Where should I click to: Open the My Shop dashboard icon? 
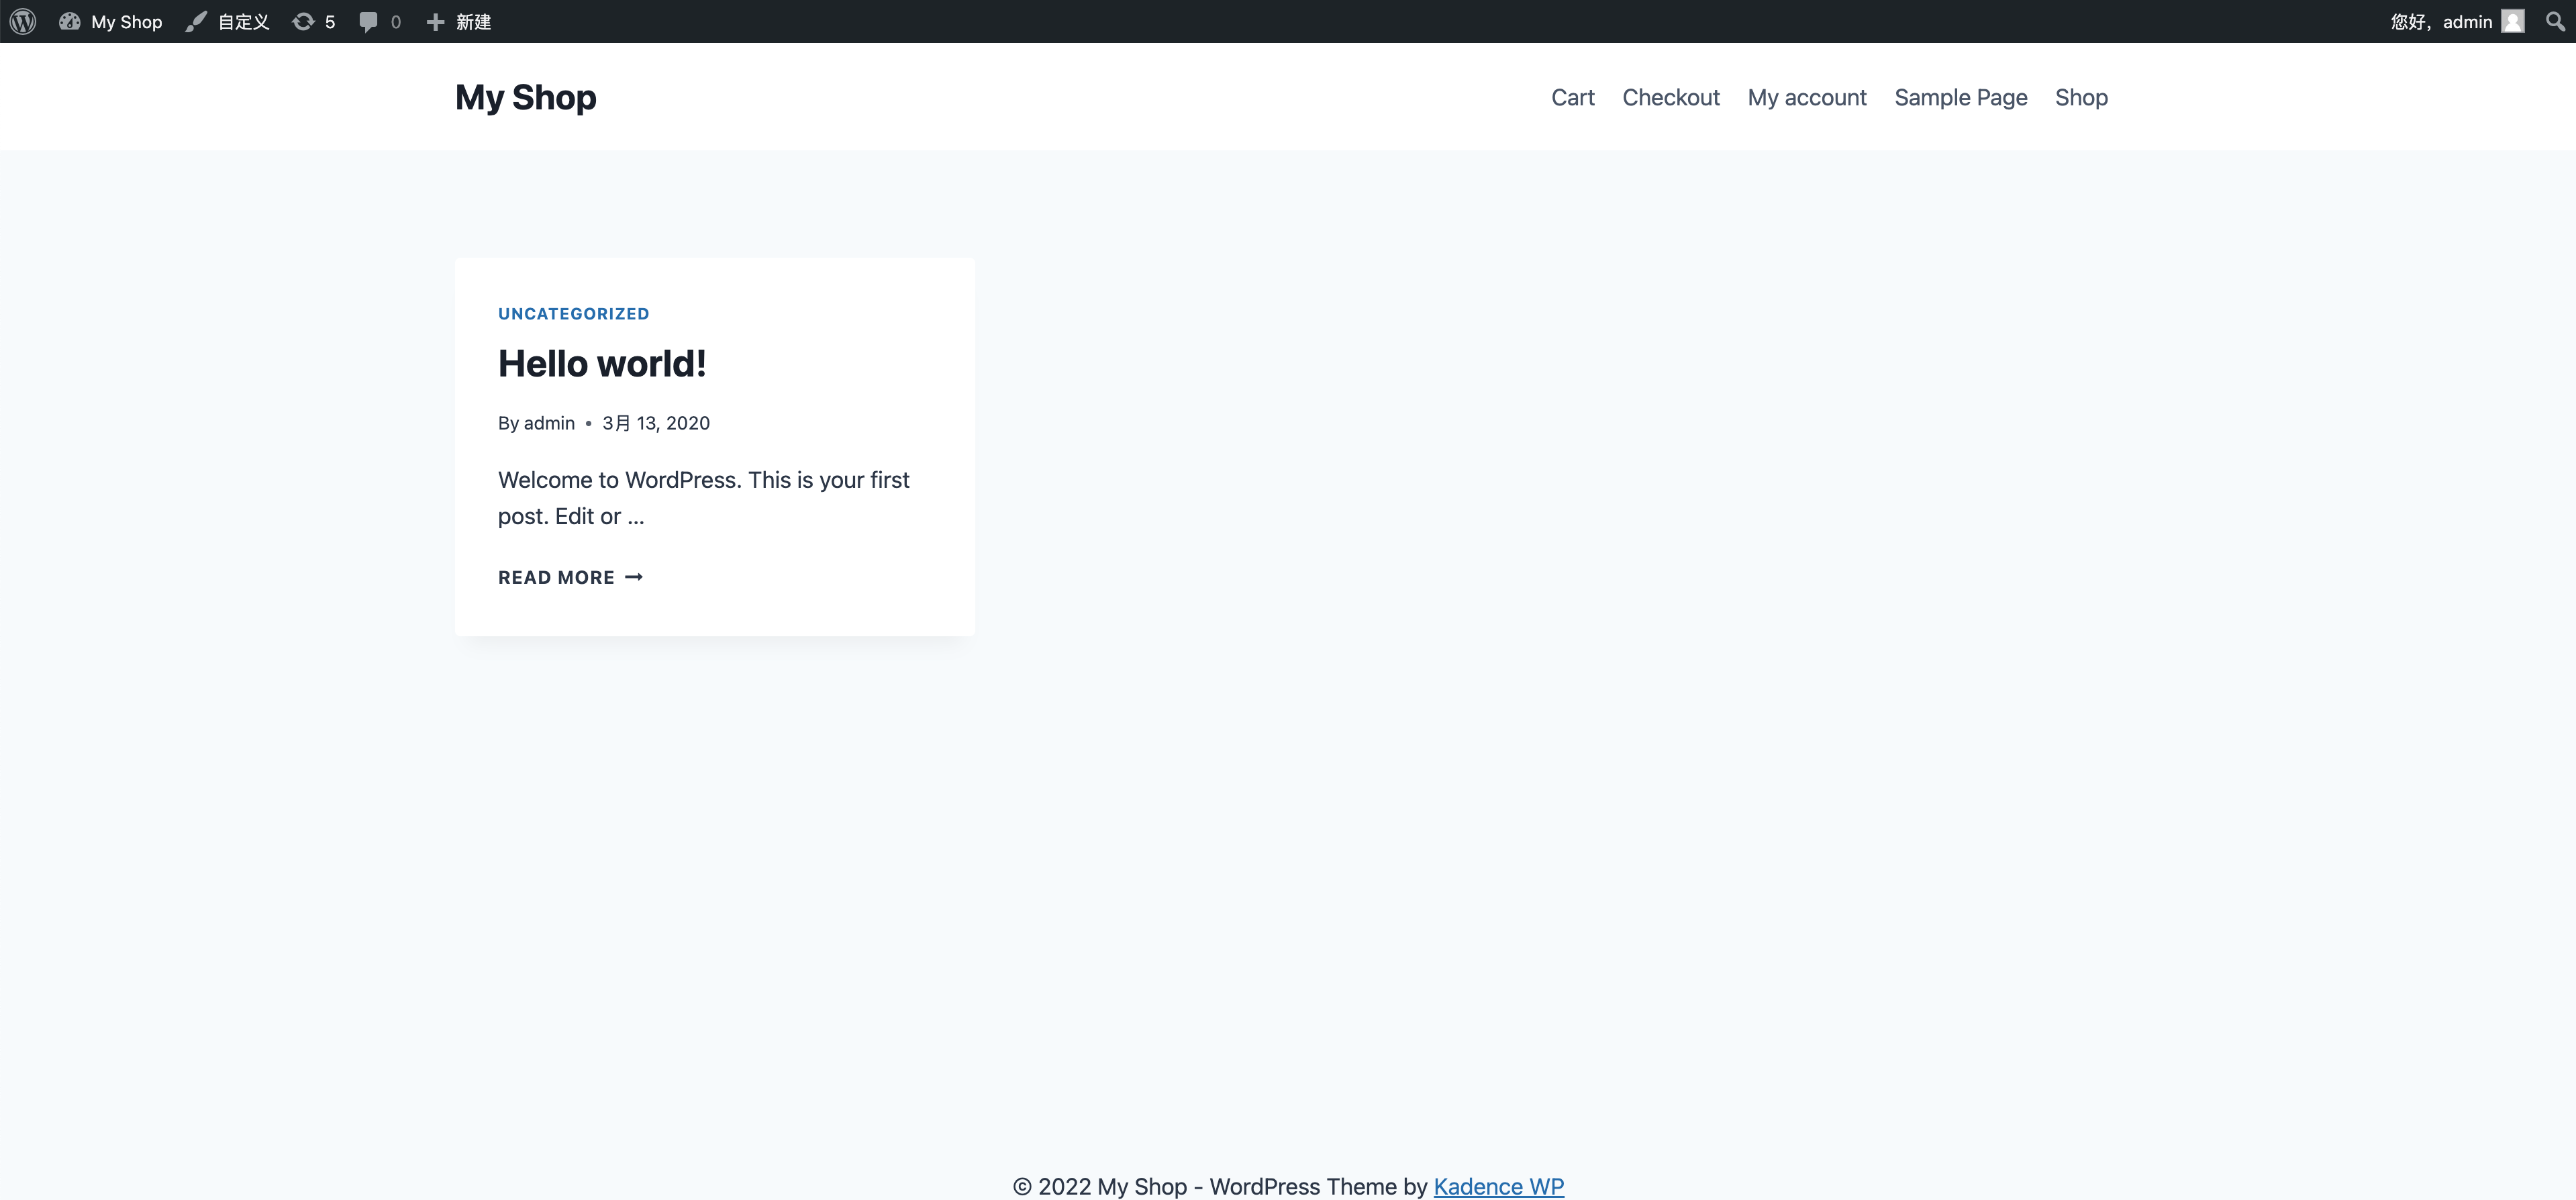point(69,21)
